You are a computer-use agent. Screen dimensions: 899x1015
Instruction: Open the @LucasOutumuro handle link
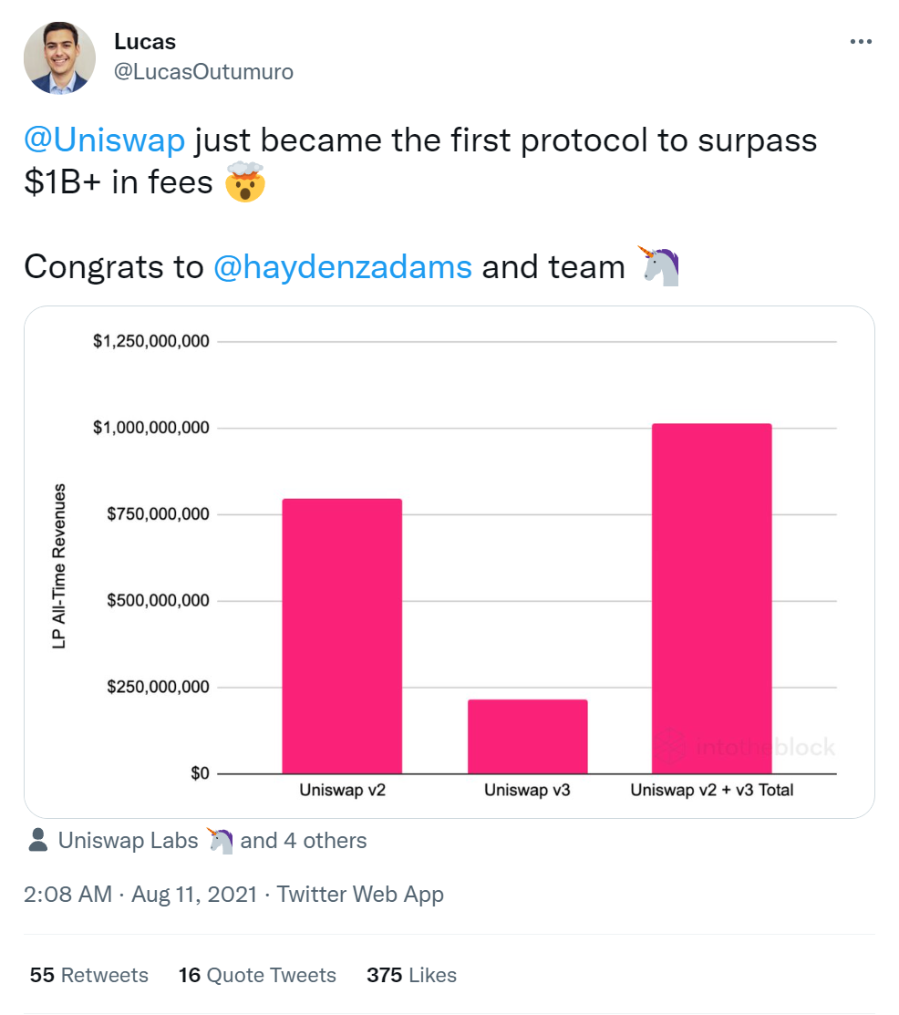pyautogui.click(x=203, y=71)
